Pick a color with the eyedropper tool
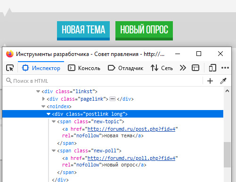 223,81
